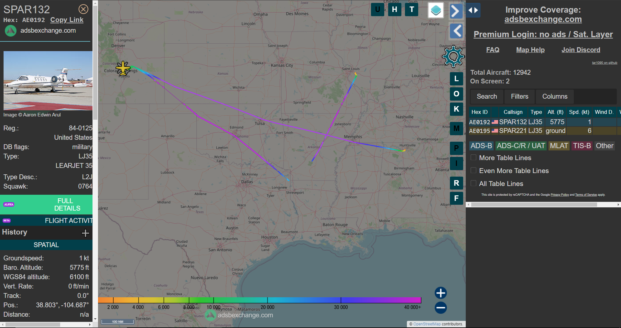Click the R map button
This screenshot has height=328, width=621.
click(x=456, y=183)
